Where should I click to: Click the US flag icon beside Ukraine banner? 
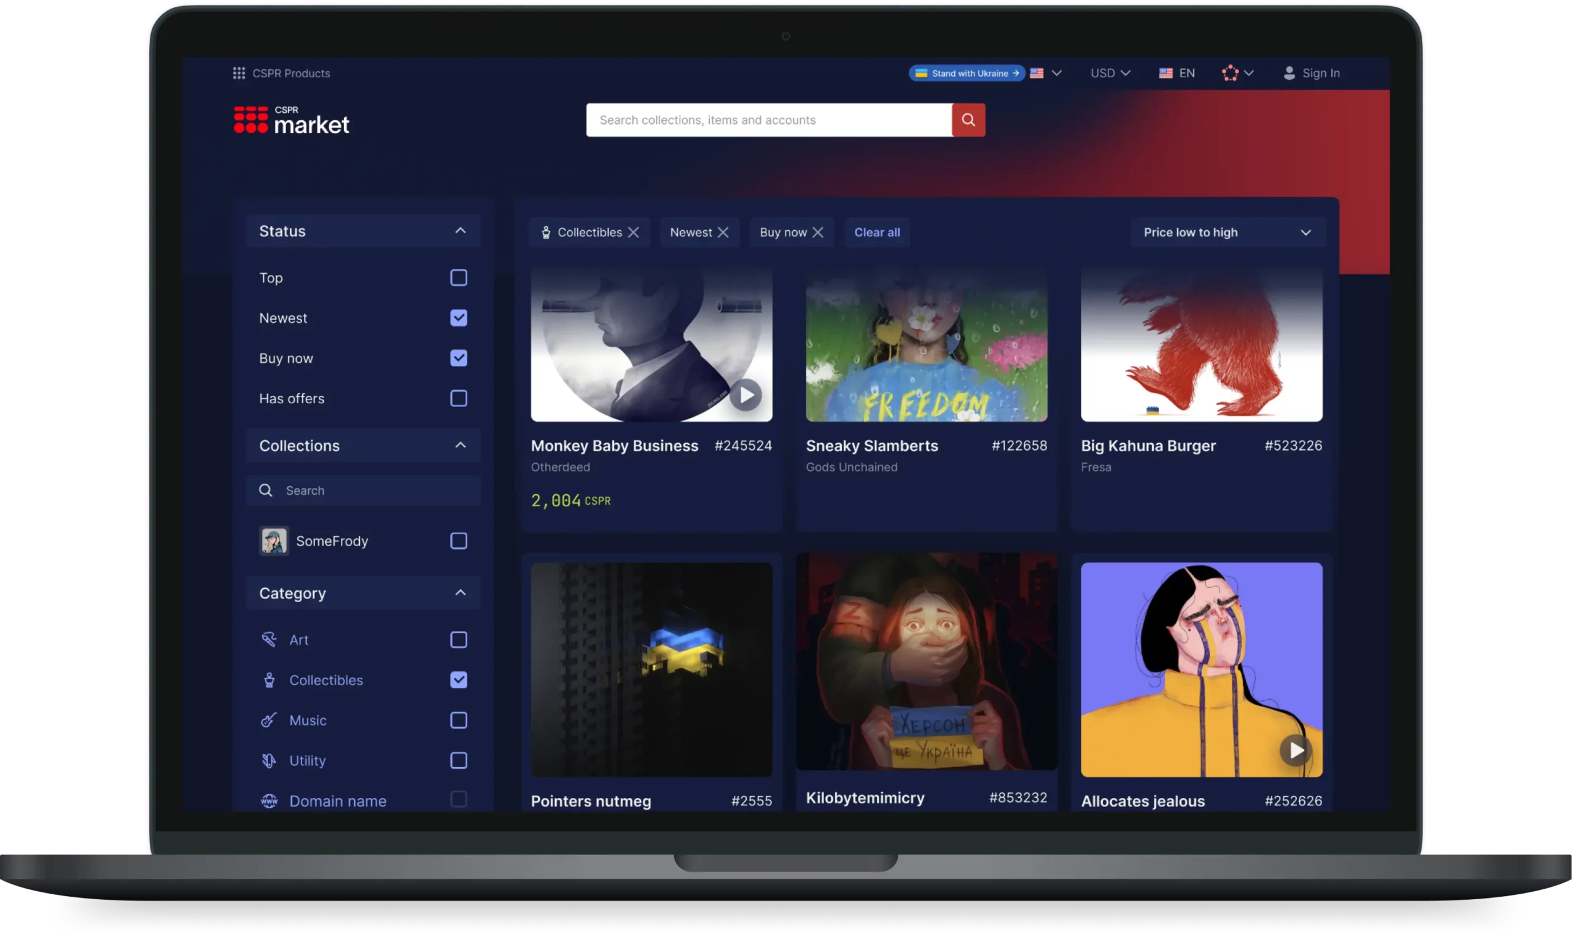1037,73
